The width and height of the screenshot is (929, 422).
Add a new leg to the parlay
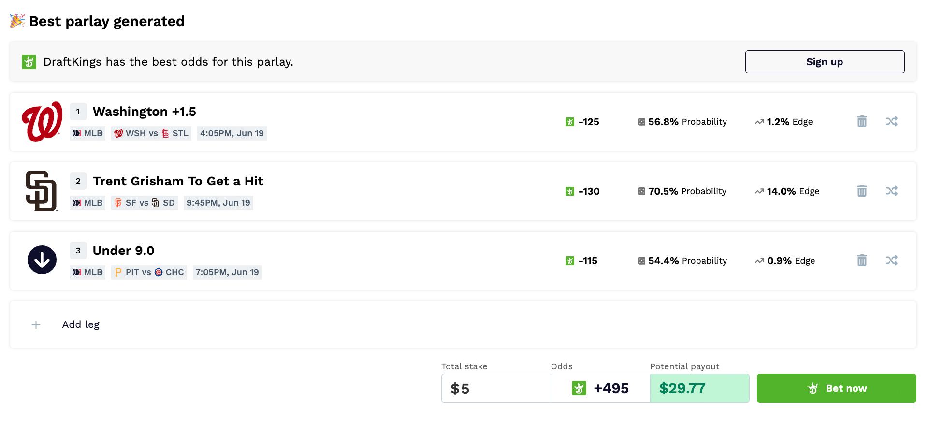(x=81, y=324)
